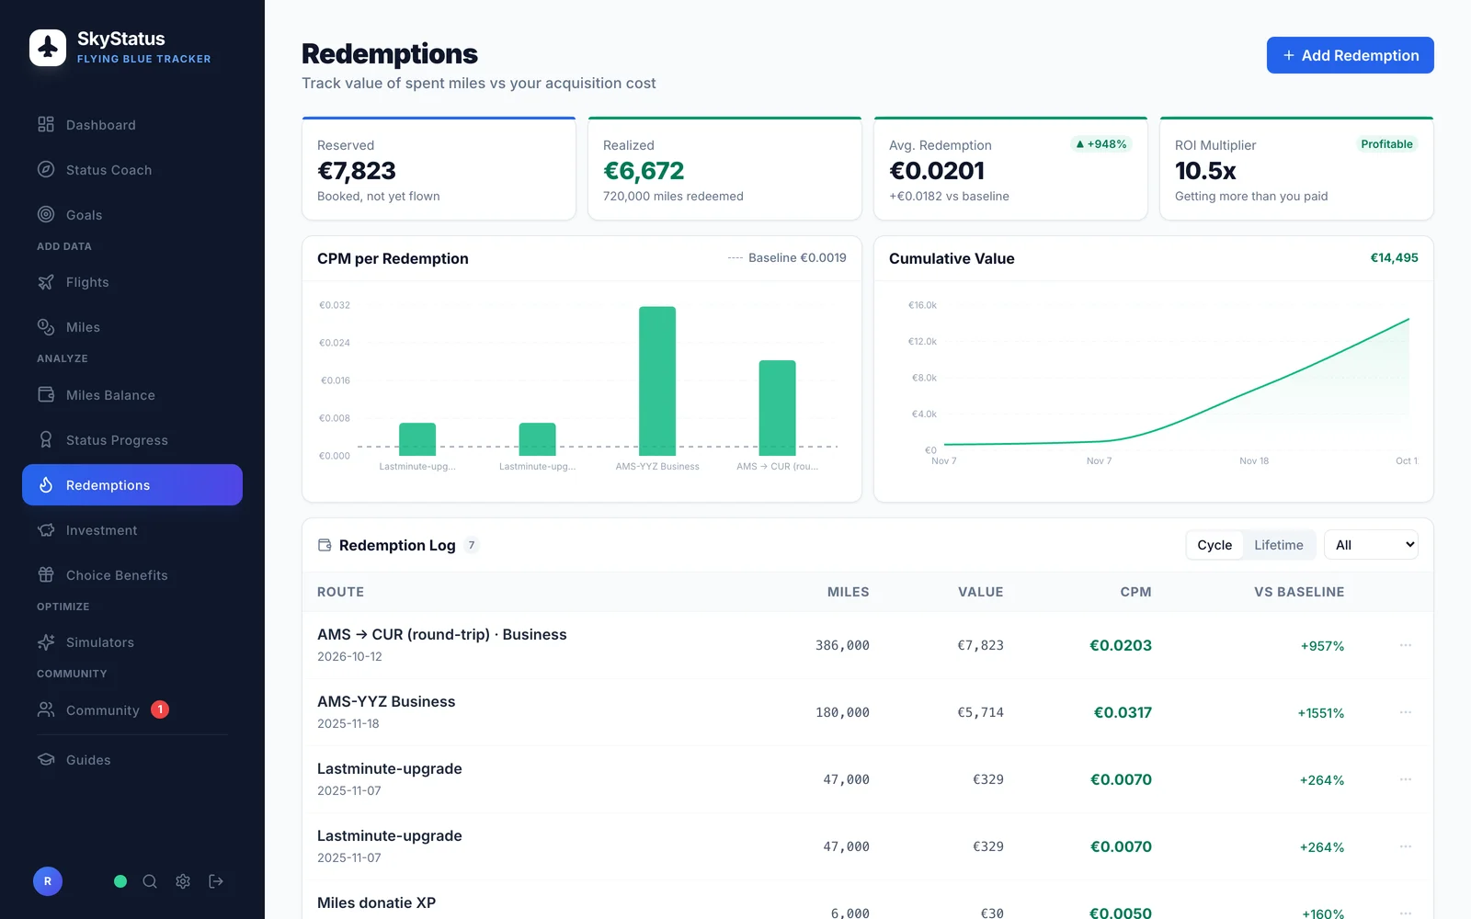Viewport: 1471px width, 919px height.
Task: Open the Guides sidebar link
Action: pyautogui.click(x=132, y=760)
